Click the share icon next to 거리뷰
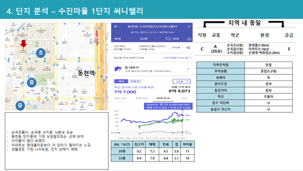Image resolution: width=303 pixels, height=171 pixels. point(188,48)
